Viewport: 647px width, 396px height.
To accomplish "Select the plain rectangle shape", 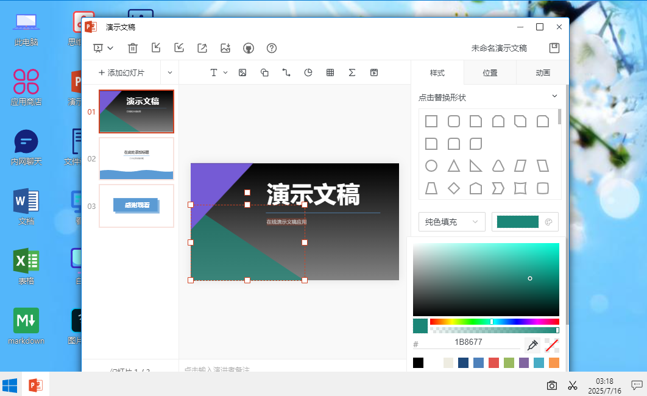I will click(x=431, y=121).
